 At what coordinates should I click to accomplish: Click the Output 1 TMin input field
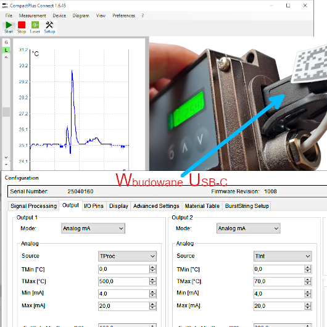pos(124,269)
